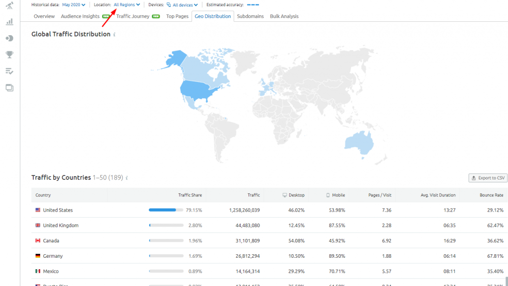The image size is (508, 286).
Task: Select the circle and crescent sidebar icon
Action: 10,38
